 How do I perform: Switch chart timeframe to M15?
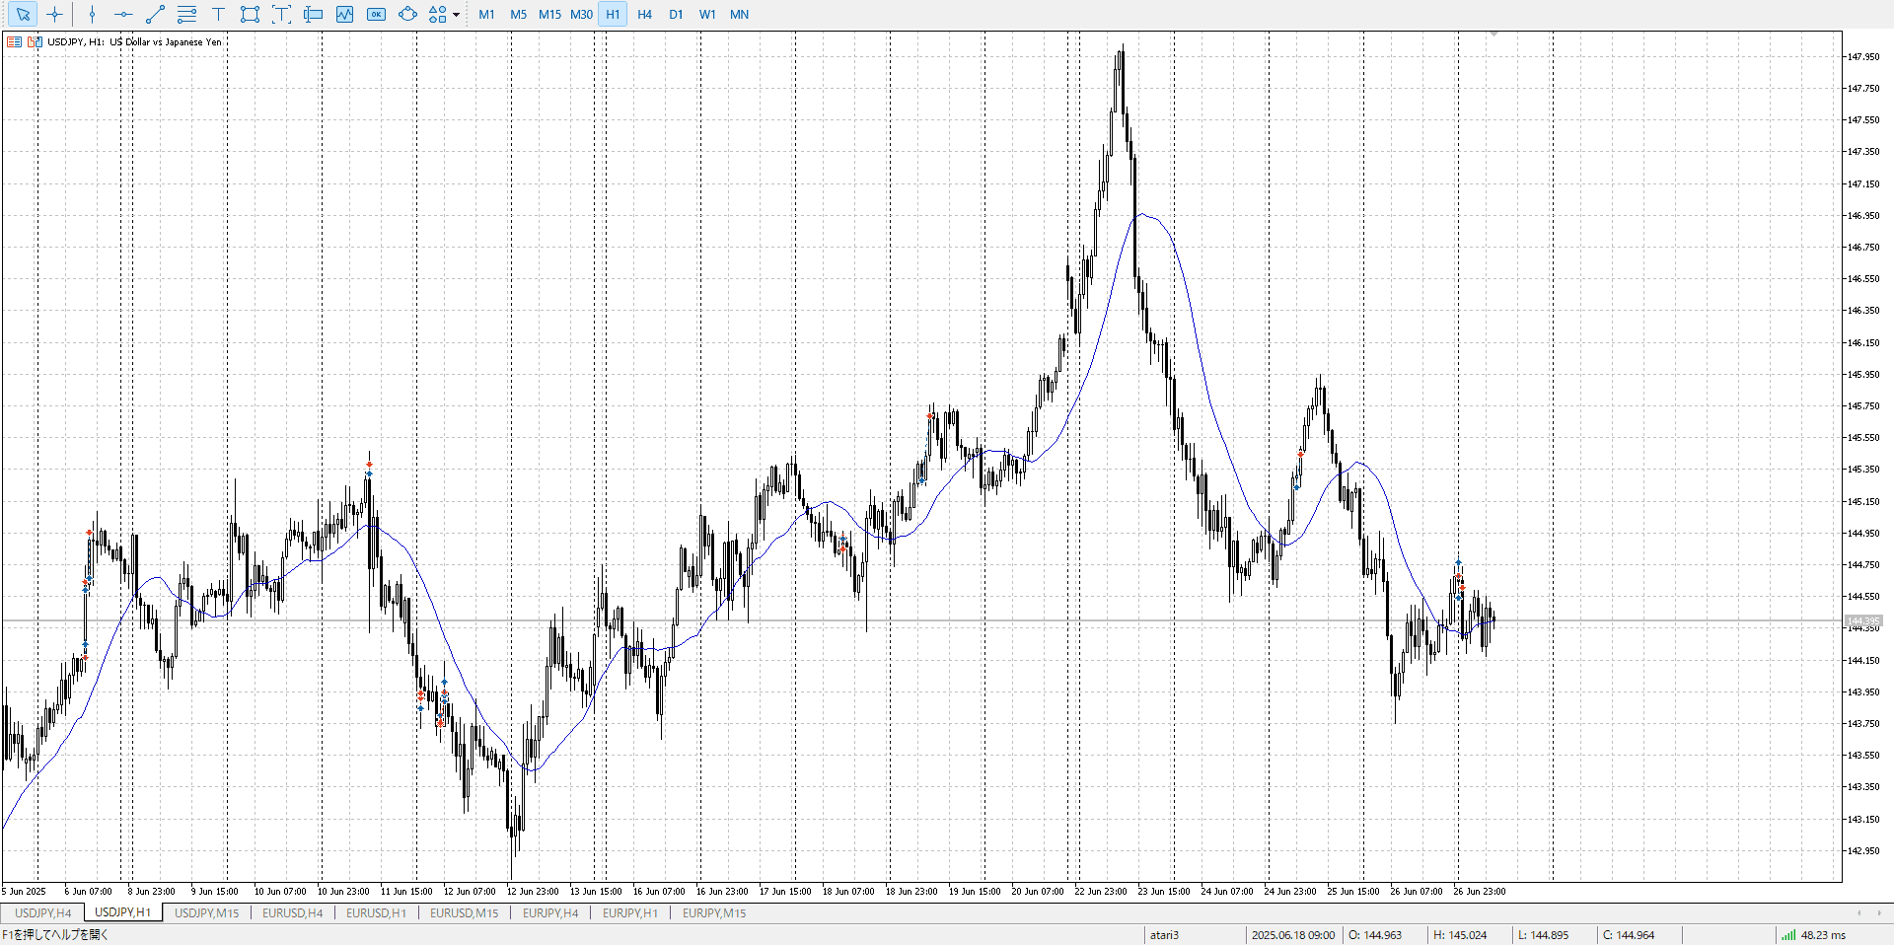(549, 15)
